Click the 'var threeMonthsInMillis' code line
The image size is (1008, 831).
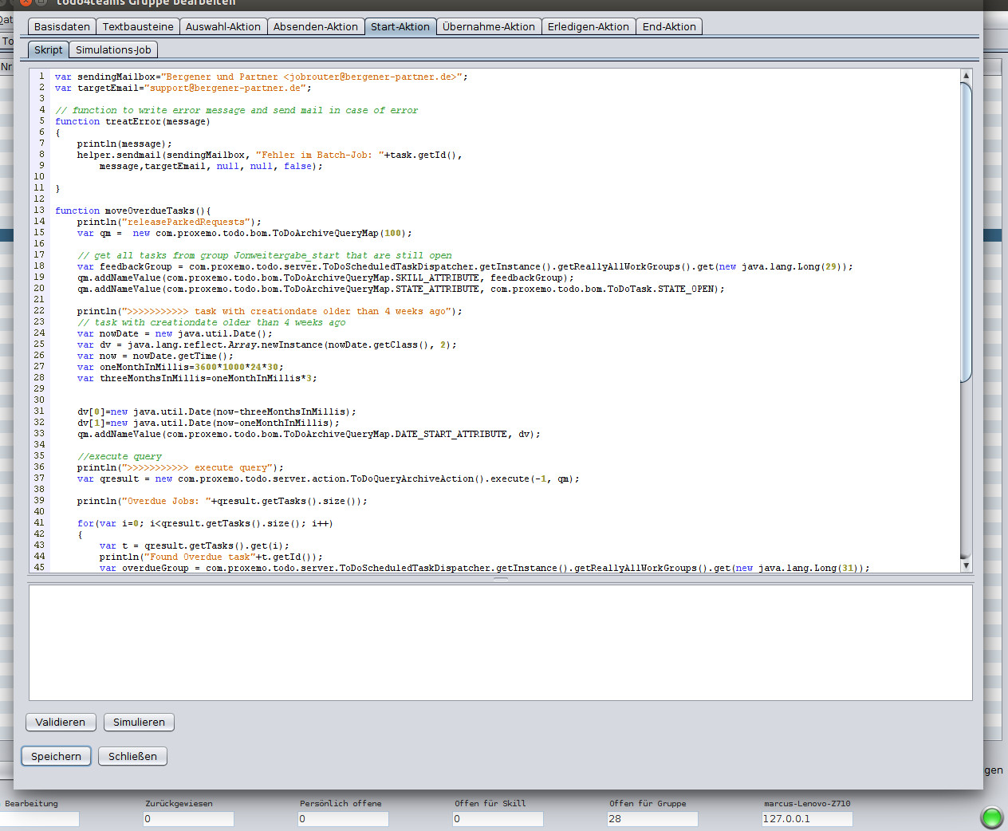(197, 378)
